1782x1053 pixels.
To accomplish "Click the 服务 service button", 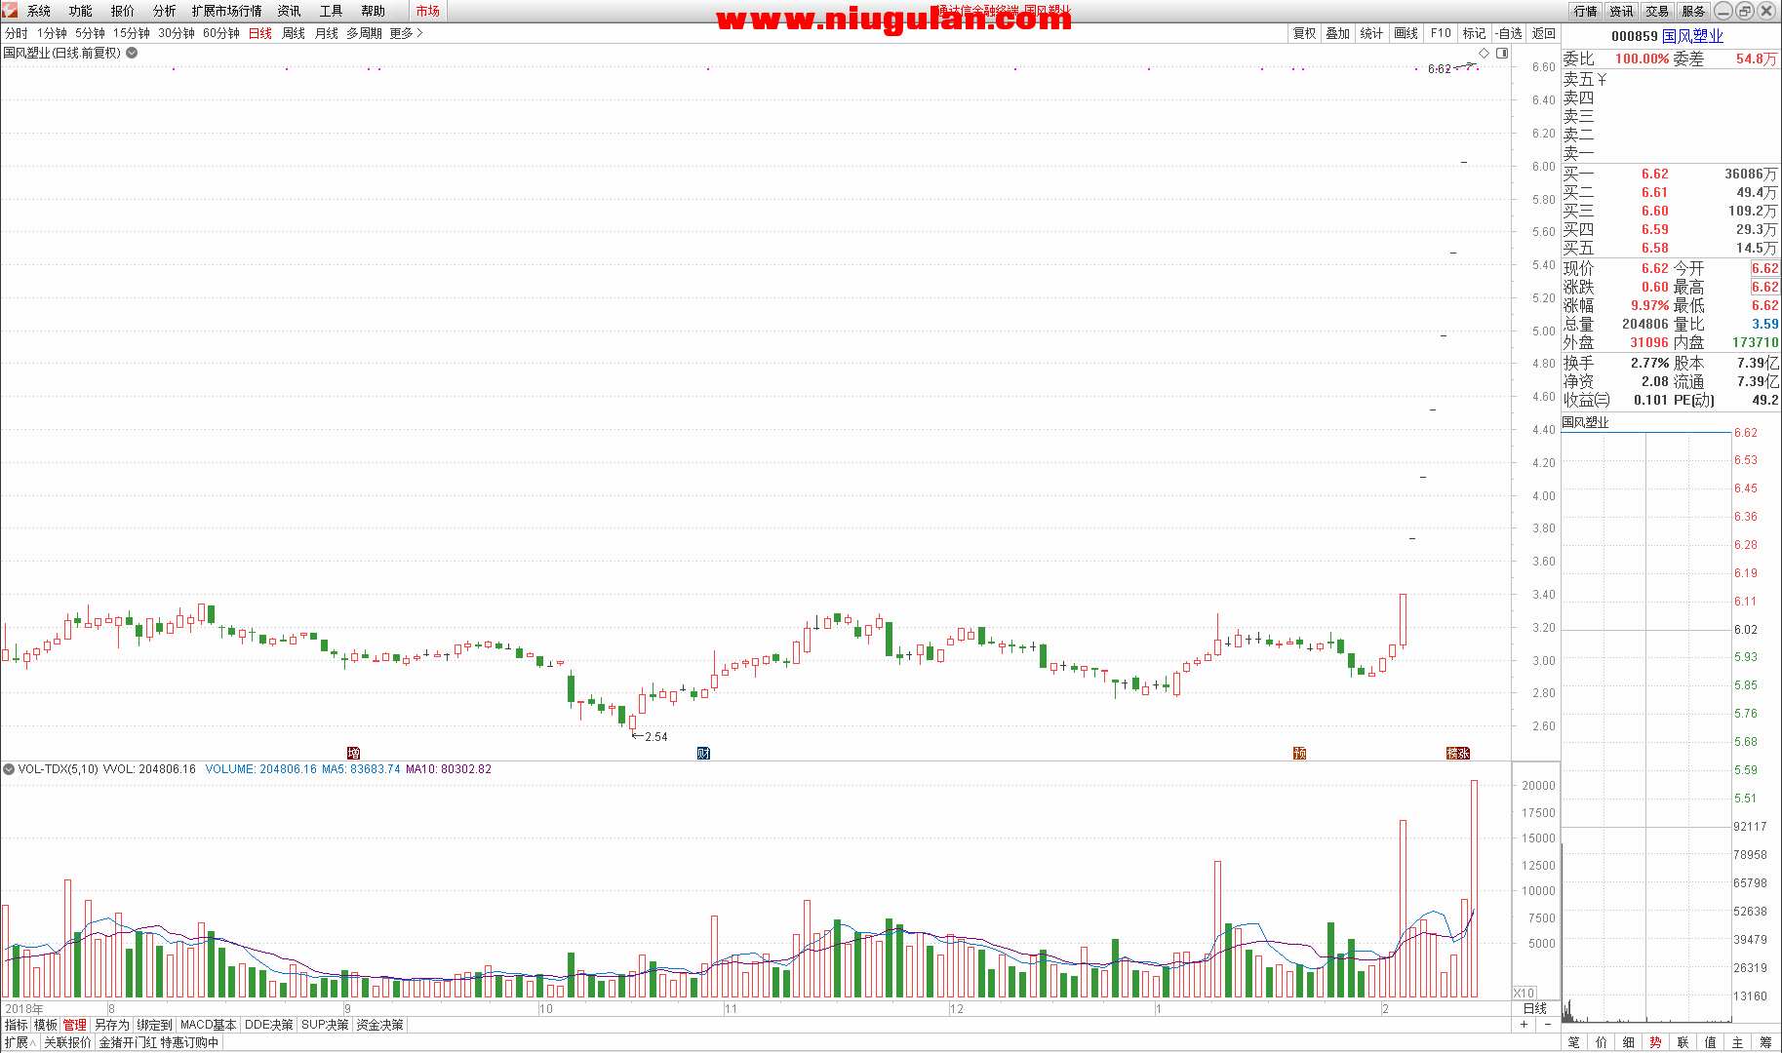I will 1693,11.
